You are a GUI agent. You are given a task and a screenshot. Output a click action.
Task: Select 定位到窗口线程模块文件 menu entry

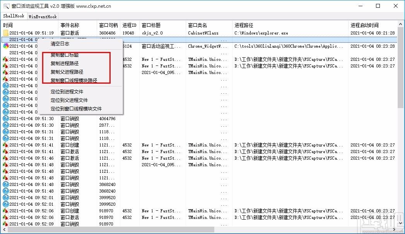tap(76, 108)
